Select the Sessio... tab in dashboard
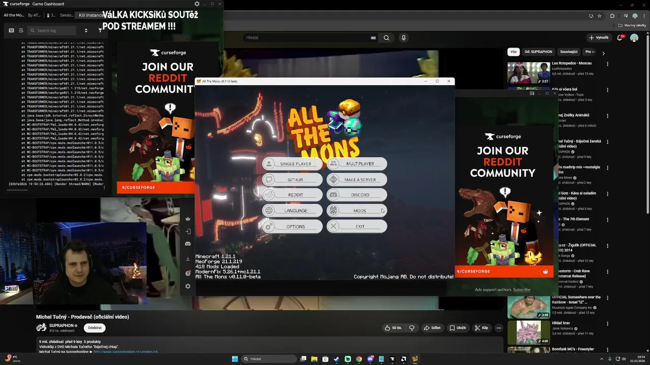Viewport: 650px width, 365px height. pyautogui.click(x=67, y=15)
